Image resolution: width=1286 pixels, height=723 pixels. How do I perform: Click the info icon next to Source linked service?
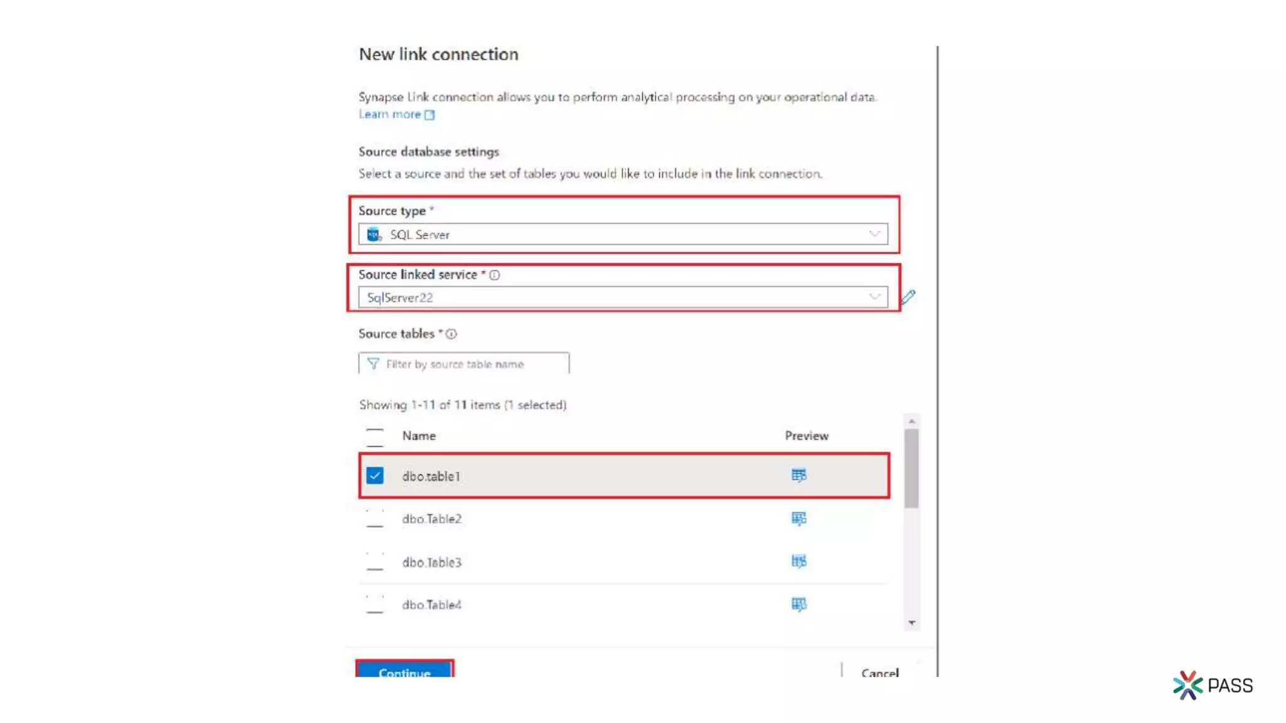pos(495,275)
